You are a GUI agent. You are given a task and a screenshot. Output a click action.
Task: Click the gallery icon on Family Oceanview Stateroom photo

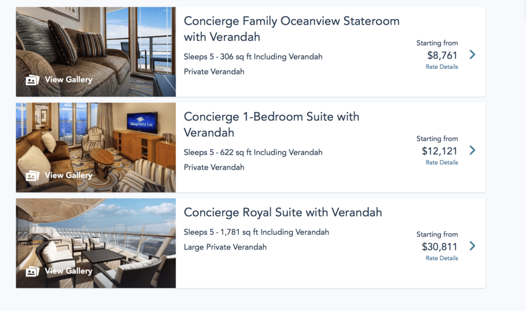[32, 80]
